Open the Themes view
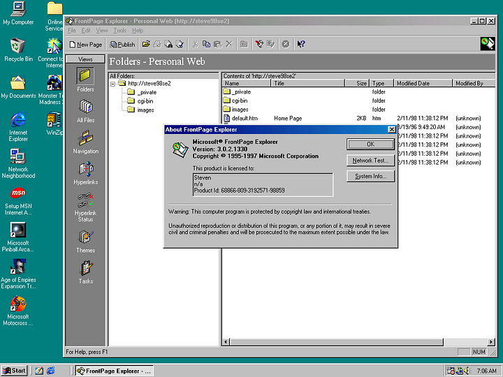The image size is (503, 377). pos(85,241)
